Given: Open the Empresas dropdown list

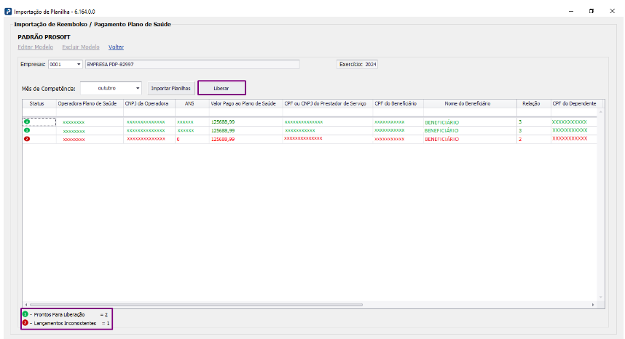Looking at the screenshot, I should coord(79,65).
